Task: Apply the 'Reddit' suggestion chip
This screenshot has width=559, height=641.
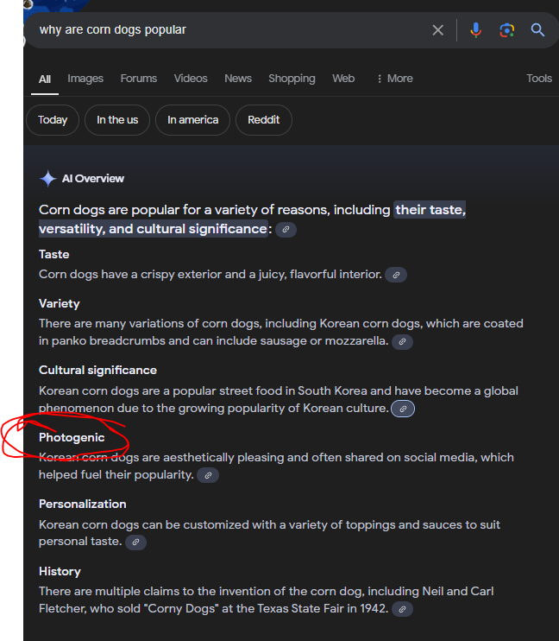Action: [x=264, y=120]
